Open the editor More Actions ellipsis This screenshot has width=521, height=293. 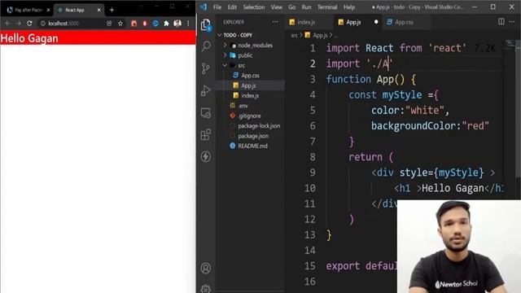pos(512,22)
